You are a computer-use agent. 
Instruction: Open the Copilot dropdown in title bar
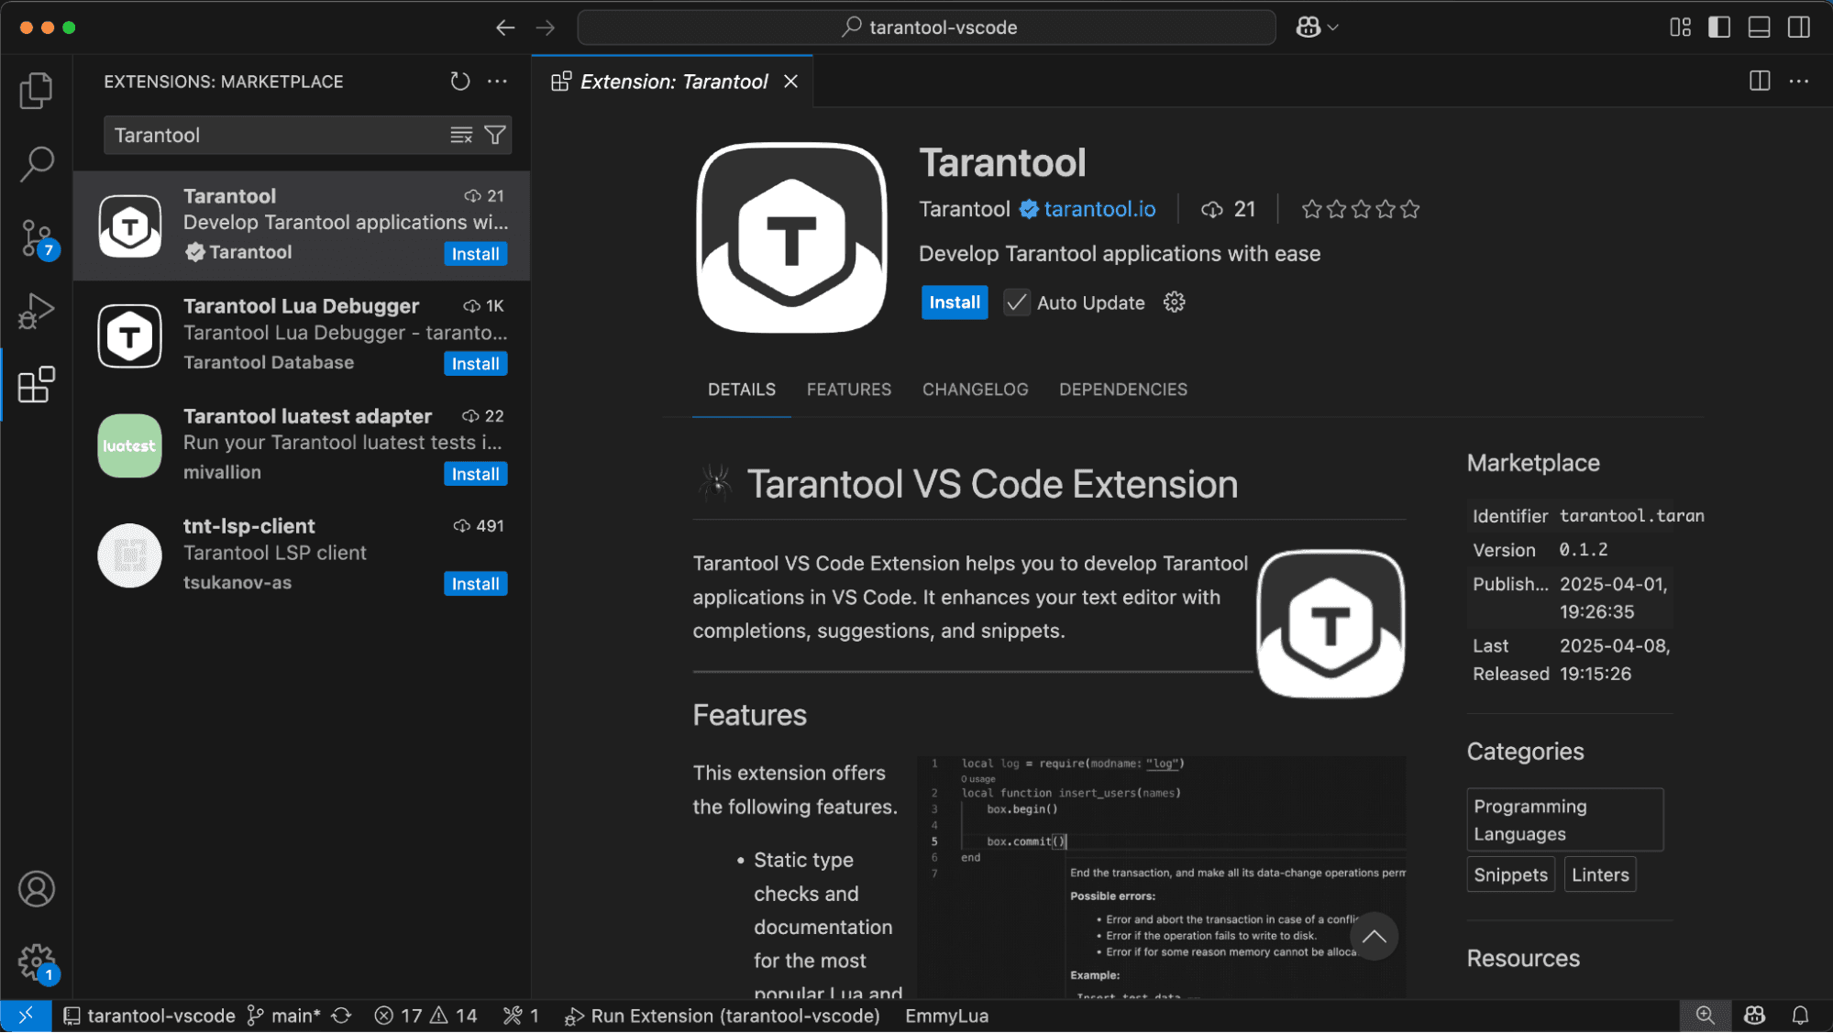tap(1332, 27)
